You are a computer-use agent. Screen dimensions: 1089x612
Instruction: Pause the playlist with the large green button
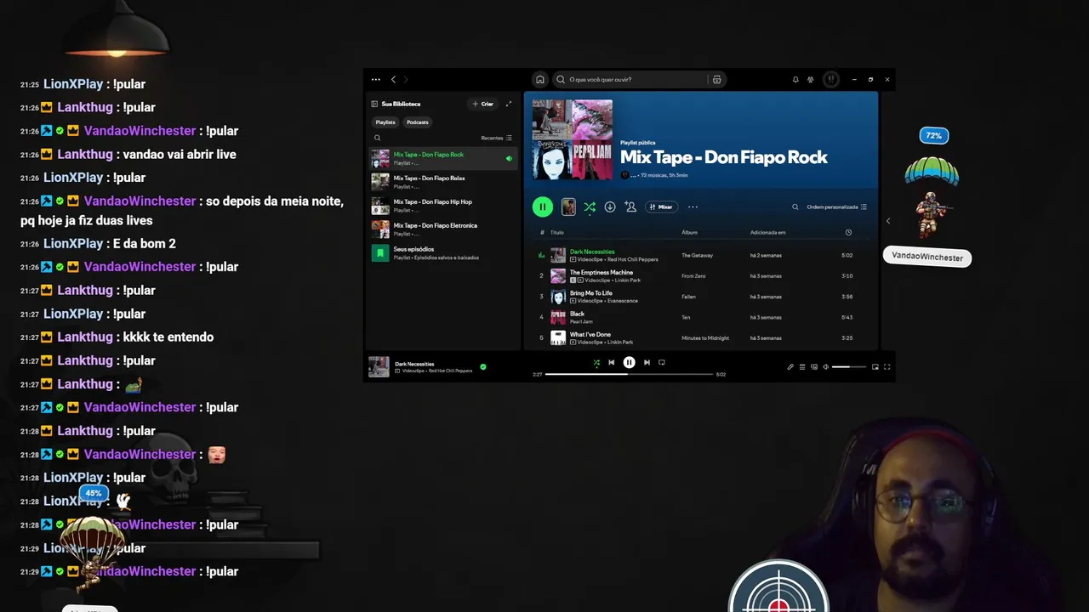coord(542,207)
